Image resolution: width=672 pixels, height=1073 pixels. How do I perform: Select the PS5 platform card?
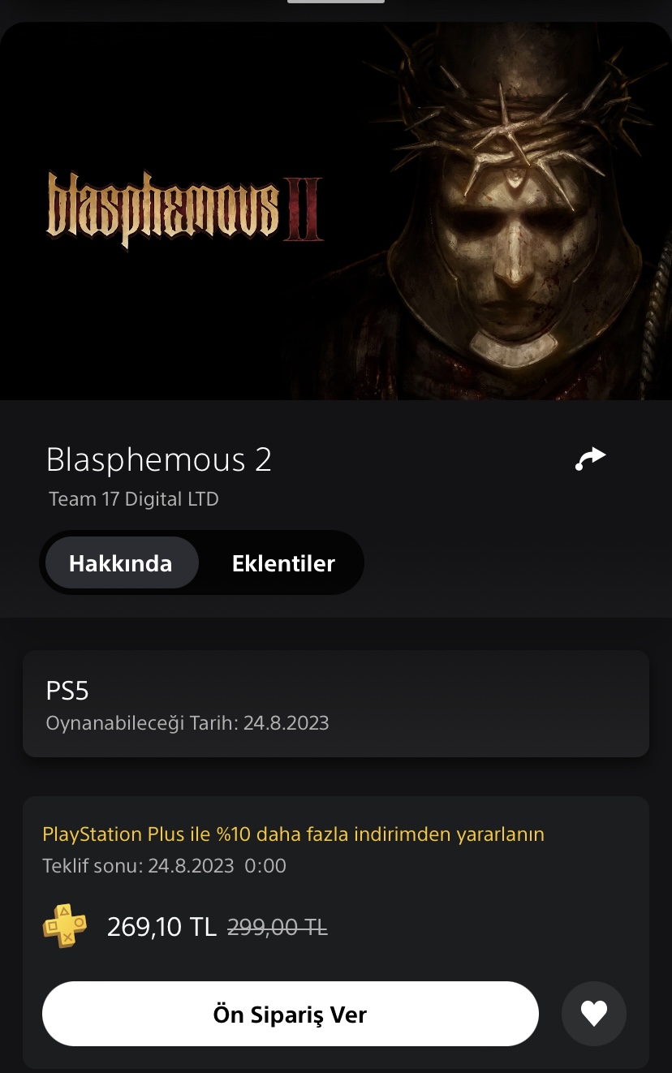point(336,704)
